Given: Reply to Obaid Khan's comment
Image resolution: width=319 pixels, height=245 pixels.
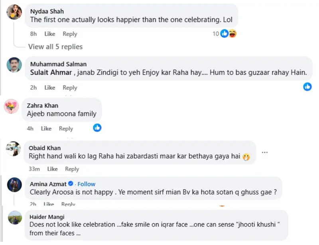Looking at the screenshot, I should pyautogui.click(x=72, y=169).
